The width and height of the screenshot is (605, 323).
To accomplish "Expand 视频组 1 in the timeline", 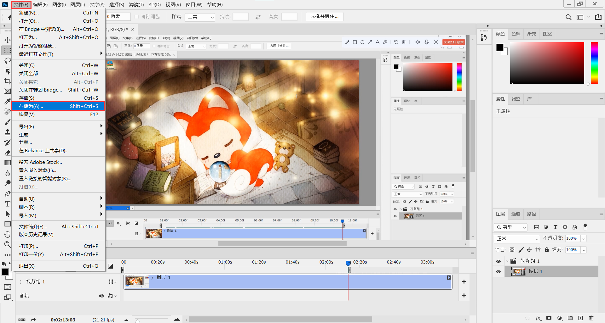I will pyautogui.click(x=21, y=282).
